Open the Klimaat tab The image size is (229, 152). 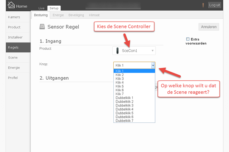(x=94, y=15)
